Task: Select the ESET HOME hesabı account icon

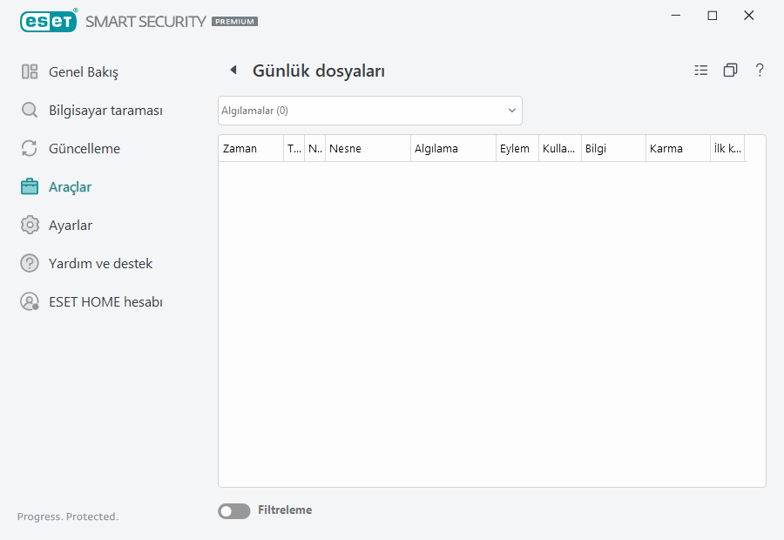Action: point(30,301)
